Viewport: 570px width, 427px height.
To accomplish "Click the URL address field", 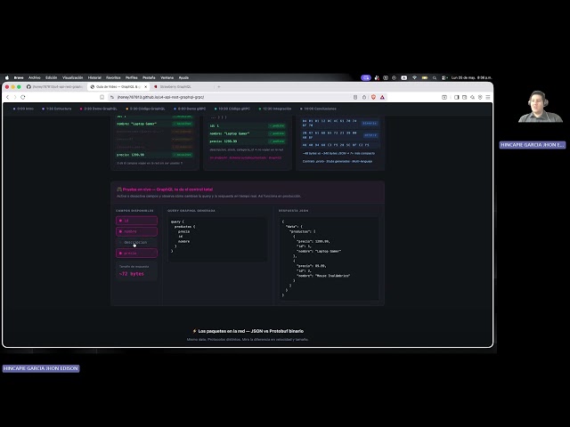I will pos(232,97).
